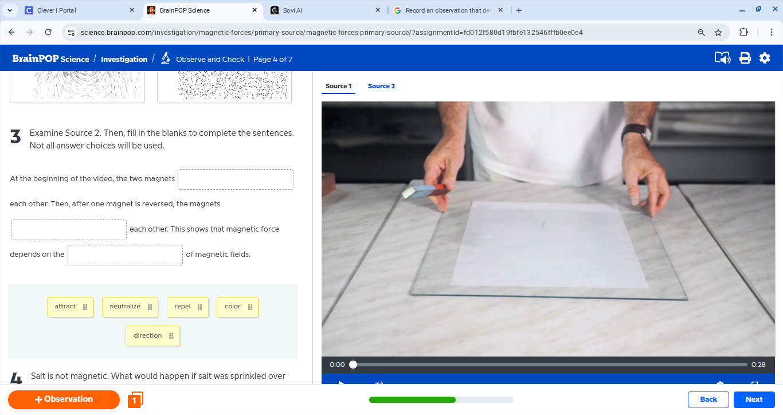Mute the video's sound

378,385
